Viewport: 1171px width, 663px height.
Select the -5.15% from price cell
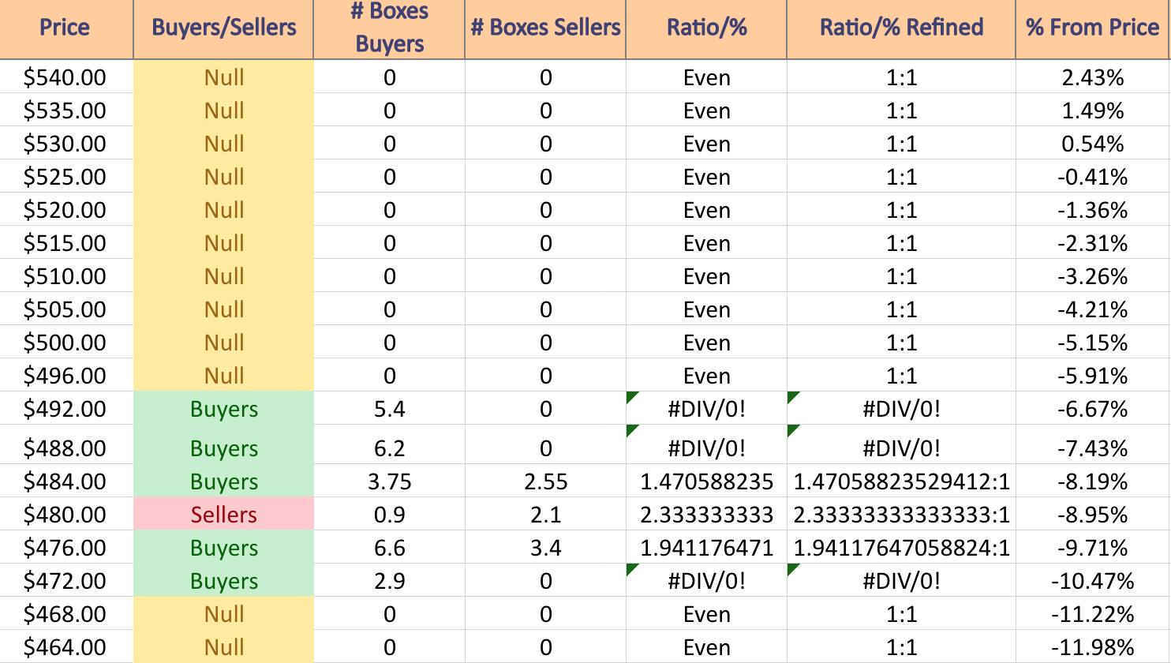click(x=1092, y=342)
